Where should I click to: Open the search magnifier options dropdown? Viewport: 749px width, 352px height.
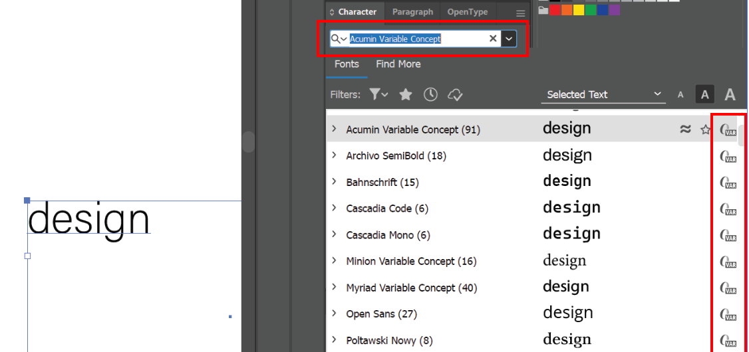point(339,39)
